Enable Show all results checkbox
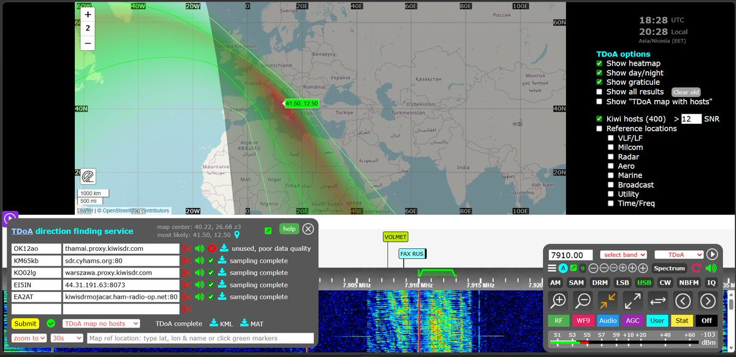This screenshot has width=736, height=357. (600, 92)
